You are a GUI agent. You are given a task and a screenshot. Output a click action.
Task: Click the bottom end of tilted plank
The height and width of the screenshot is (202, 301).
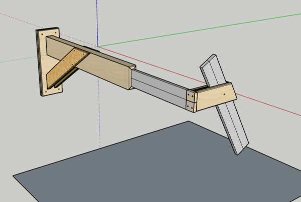coord(240,149)
